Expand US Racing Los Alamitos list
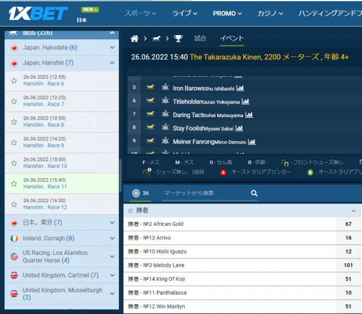 click(x=112, y=257)
